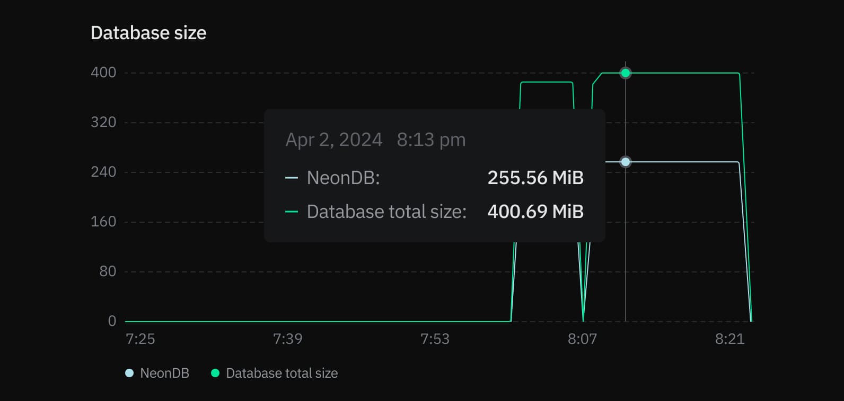Click the 160 y-axis label
844x401 pixels.
[x=103, y=222]
